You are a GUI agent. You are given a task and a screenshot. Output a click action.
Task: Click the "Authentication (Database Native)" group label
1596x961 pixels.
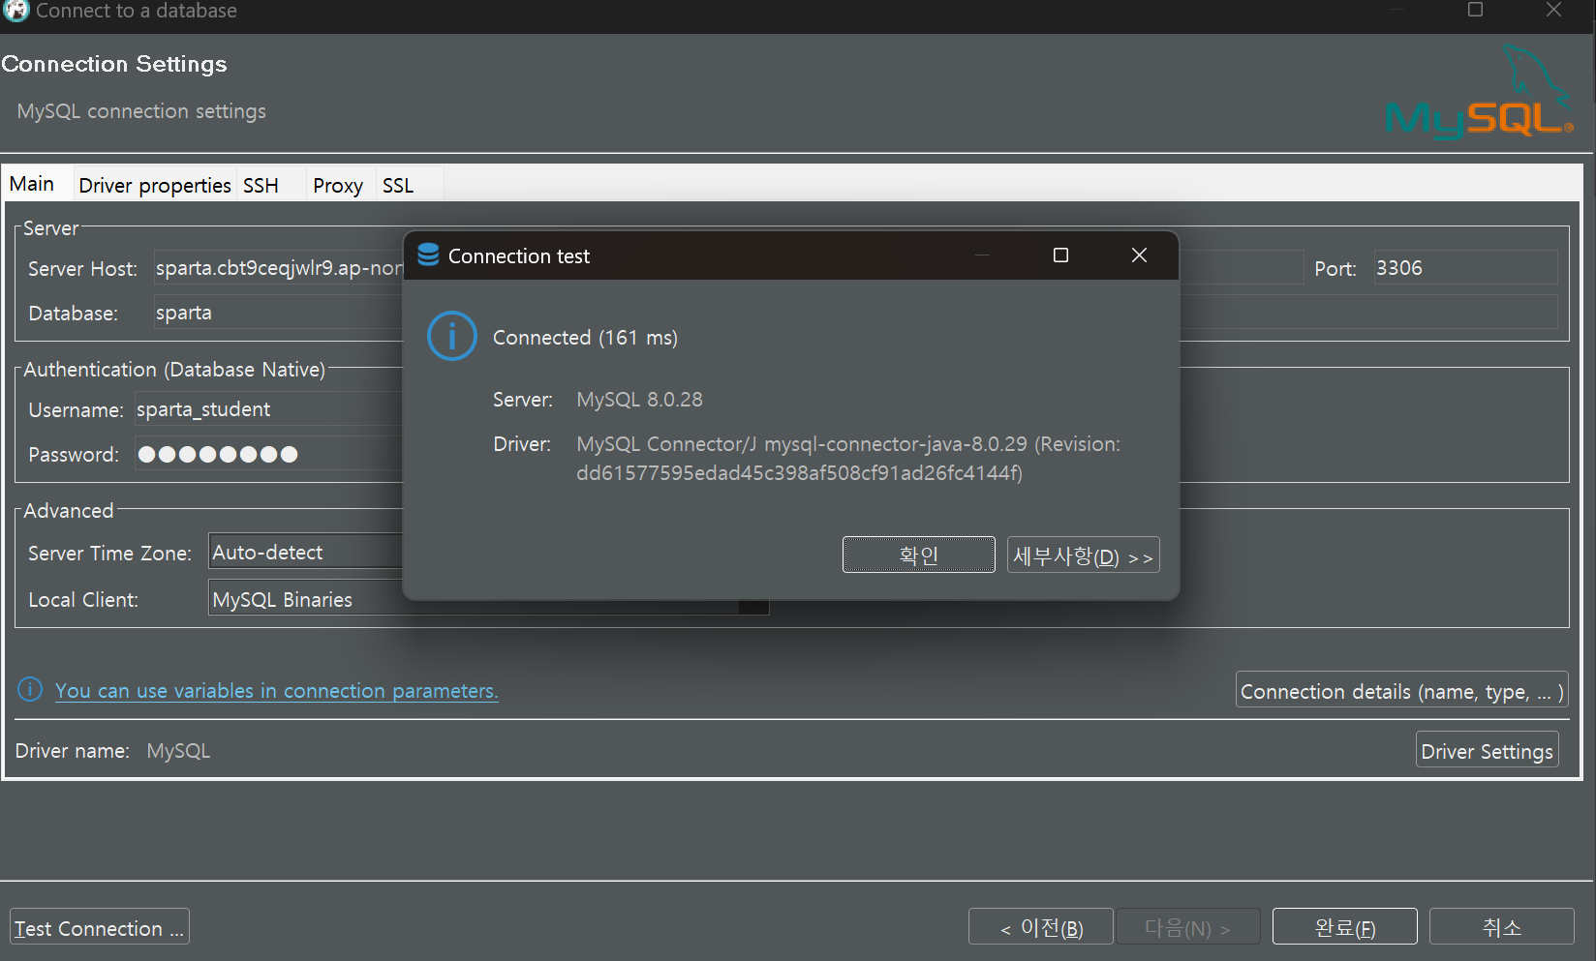click(174, 369)
